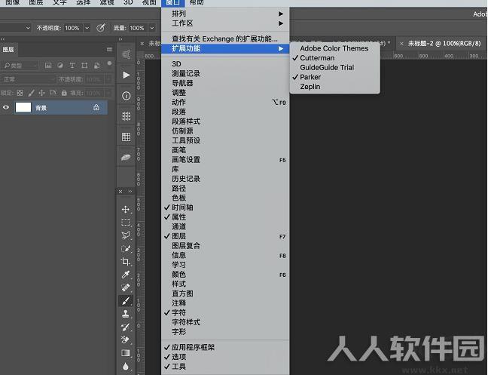Collapse the layers panel double-arrow
The width and height of the screenshot is (488, 375).
[x=3, y=39]
